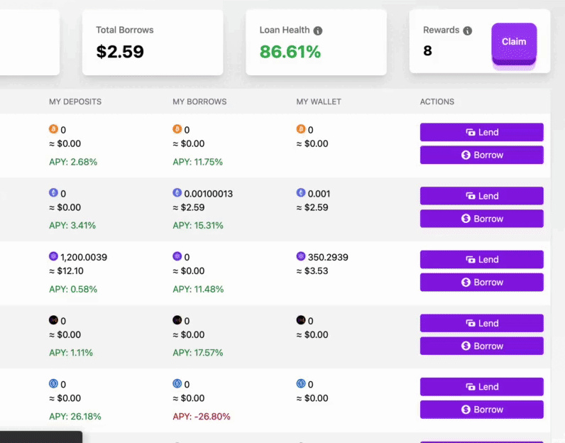Click the Bitcoin icon under My Deposits
Viewport: 565px width, 443px height.
(x=53, y=129)
